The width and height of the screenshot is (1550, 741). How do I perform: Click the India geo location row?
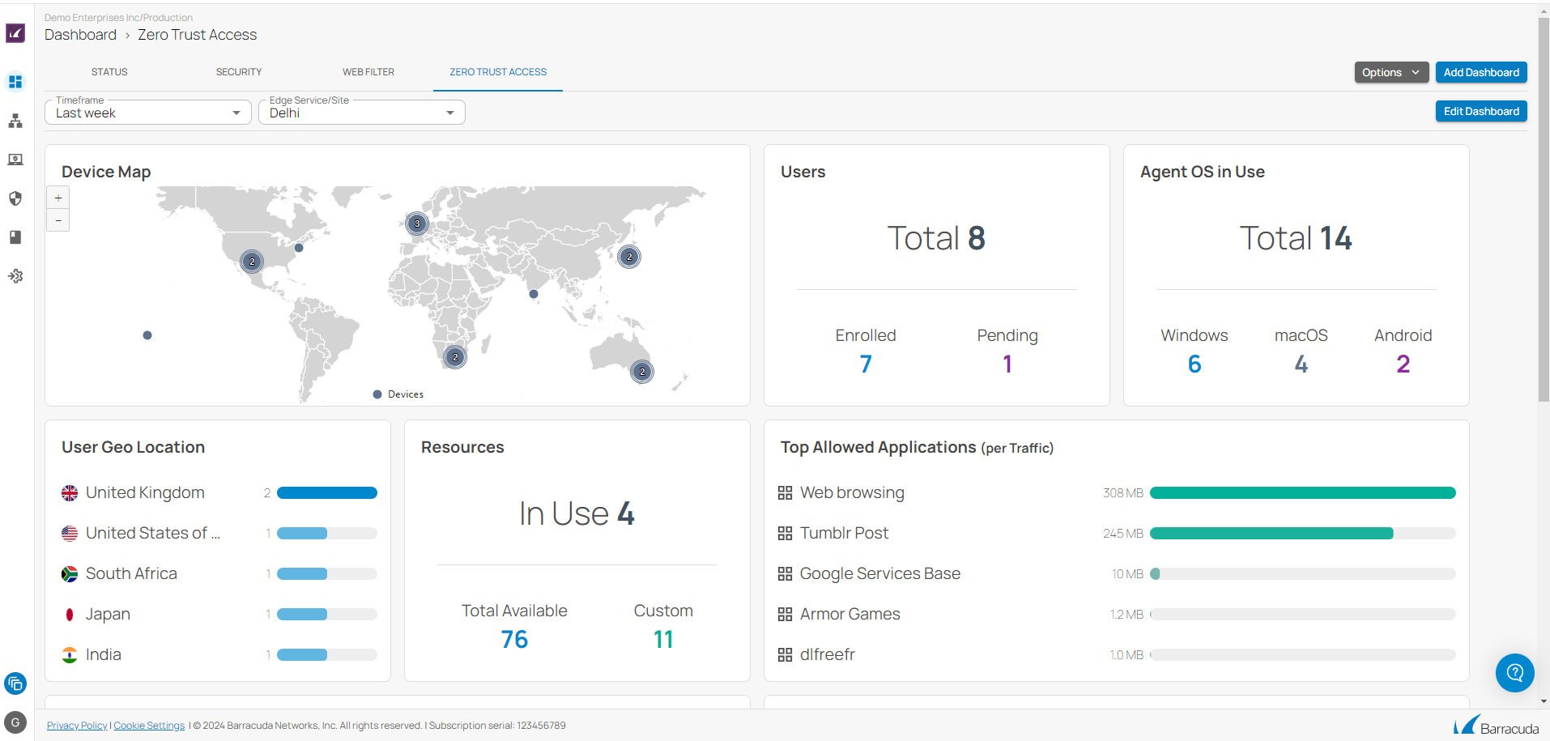coord(219,655)
